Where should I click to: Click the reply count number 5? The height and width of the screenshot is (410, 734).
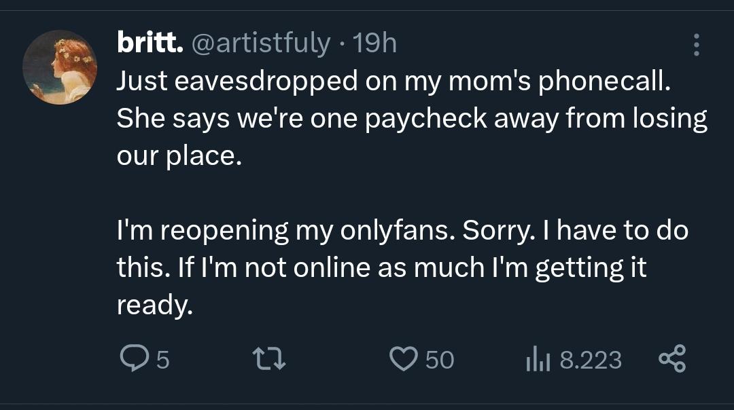(x=163, y=359)
